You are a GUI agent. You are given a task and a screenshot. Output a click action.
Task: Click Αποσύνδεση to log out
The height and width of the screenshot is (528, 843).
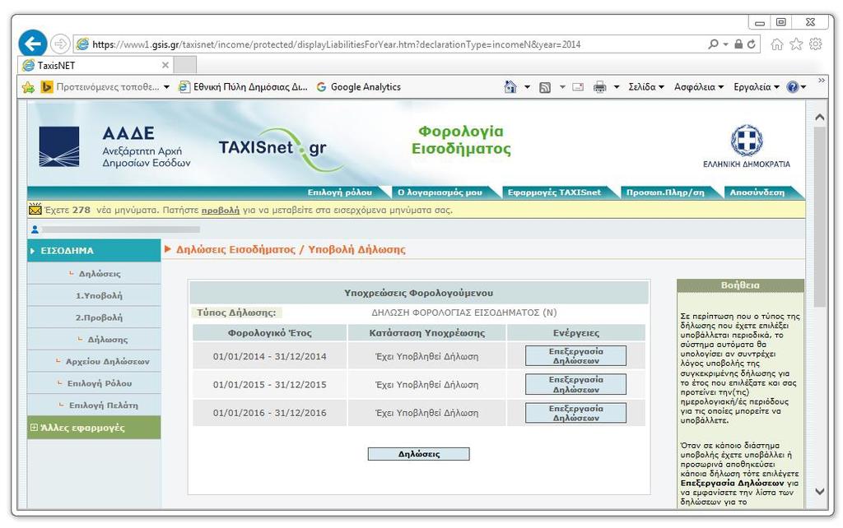click(x=757, y=192)
